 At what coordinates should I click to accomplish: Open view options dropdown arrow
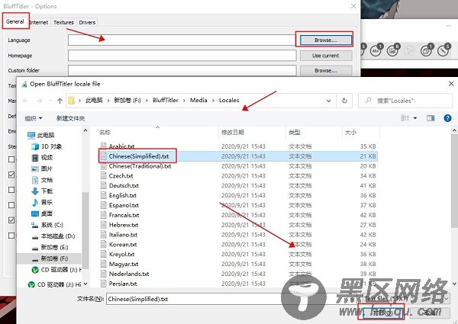[415, 118]
